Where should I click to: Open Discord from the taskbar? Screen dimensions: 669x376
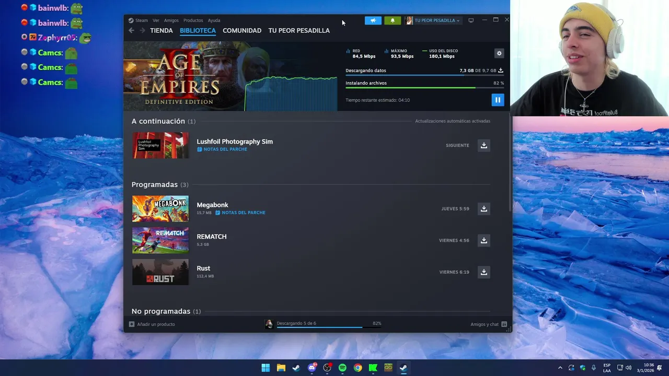tap(312, 368)
